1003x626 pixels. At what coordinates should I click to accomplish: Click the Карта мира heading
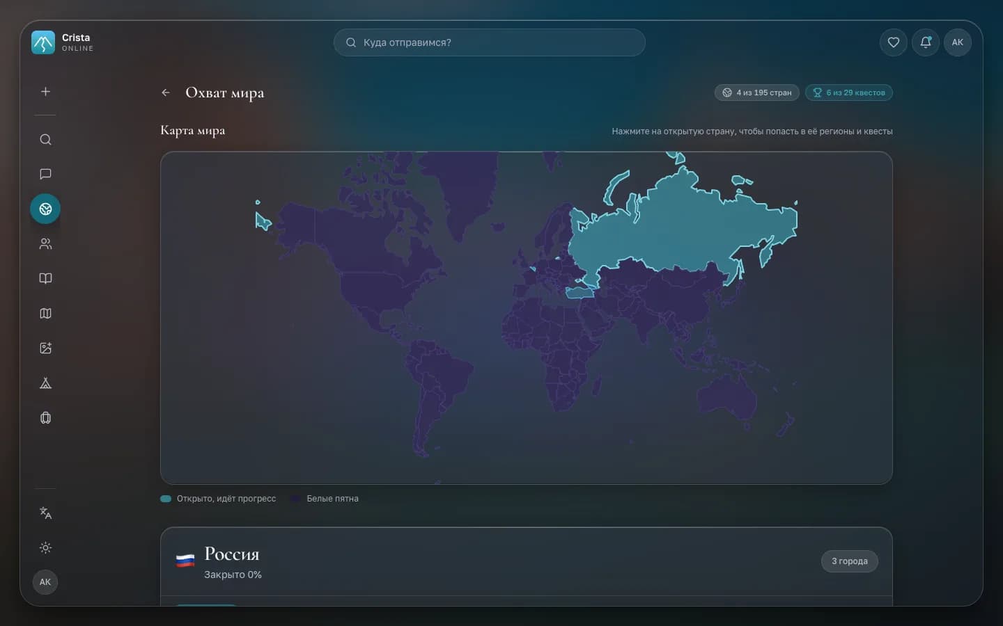coord(193,131)
